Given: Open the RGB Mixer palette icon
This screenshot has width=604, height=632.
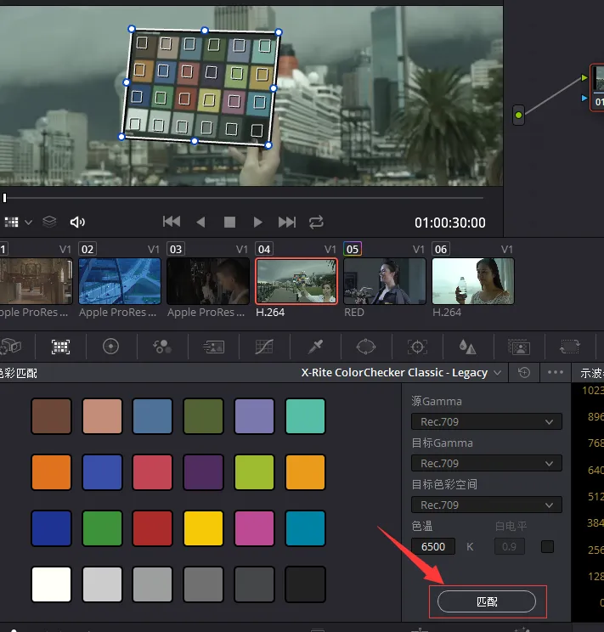Looking at the screenshot, I should point(162,347).
